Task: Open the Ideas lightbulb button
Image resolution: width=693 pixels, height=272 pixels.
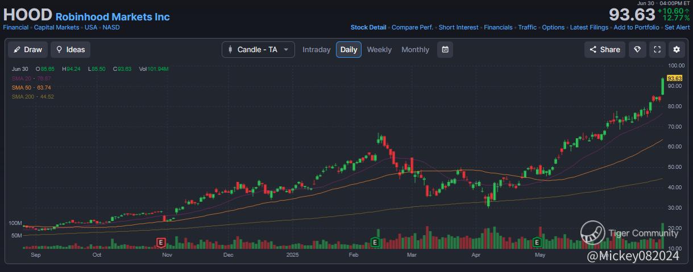Action: click(70, 50)
